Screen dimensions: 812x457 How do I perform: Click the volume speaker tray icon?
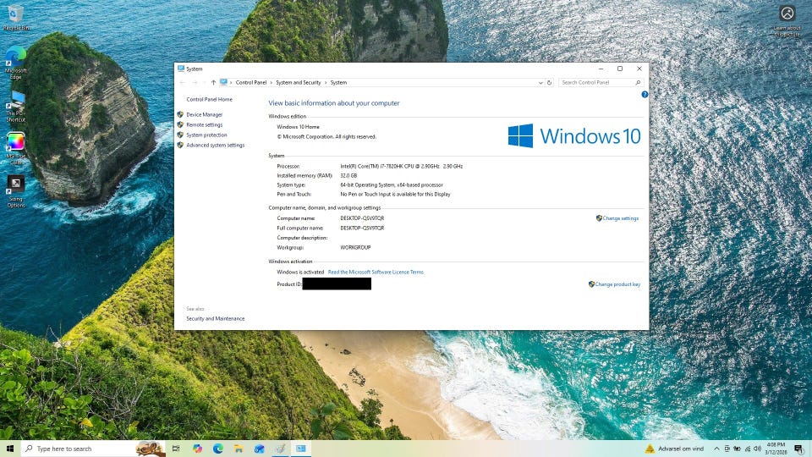[757, 449]
